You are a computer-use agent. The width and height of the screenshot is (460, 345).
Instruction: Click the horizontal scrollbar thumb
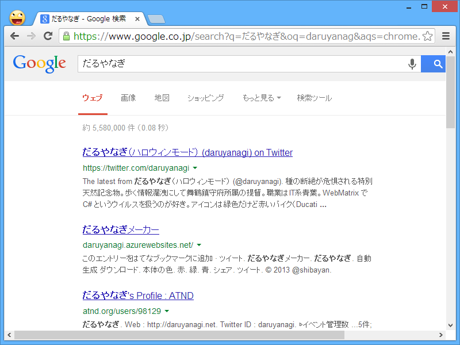coord(179,335)
